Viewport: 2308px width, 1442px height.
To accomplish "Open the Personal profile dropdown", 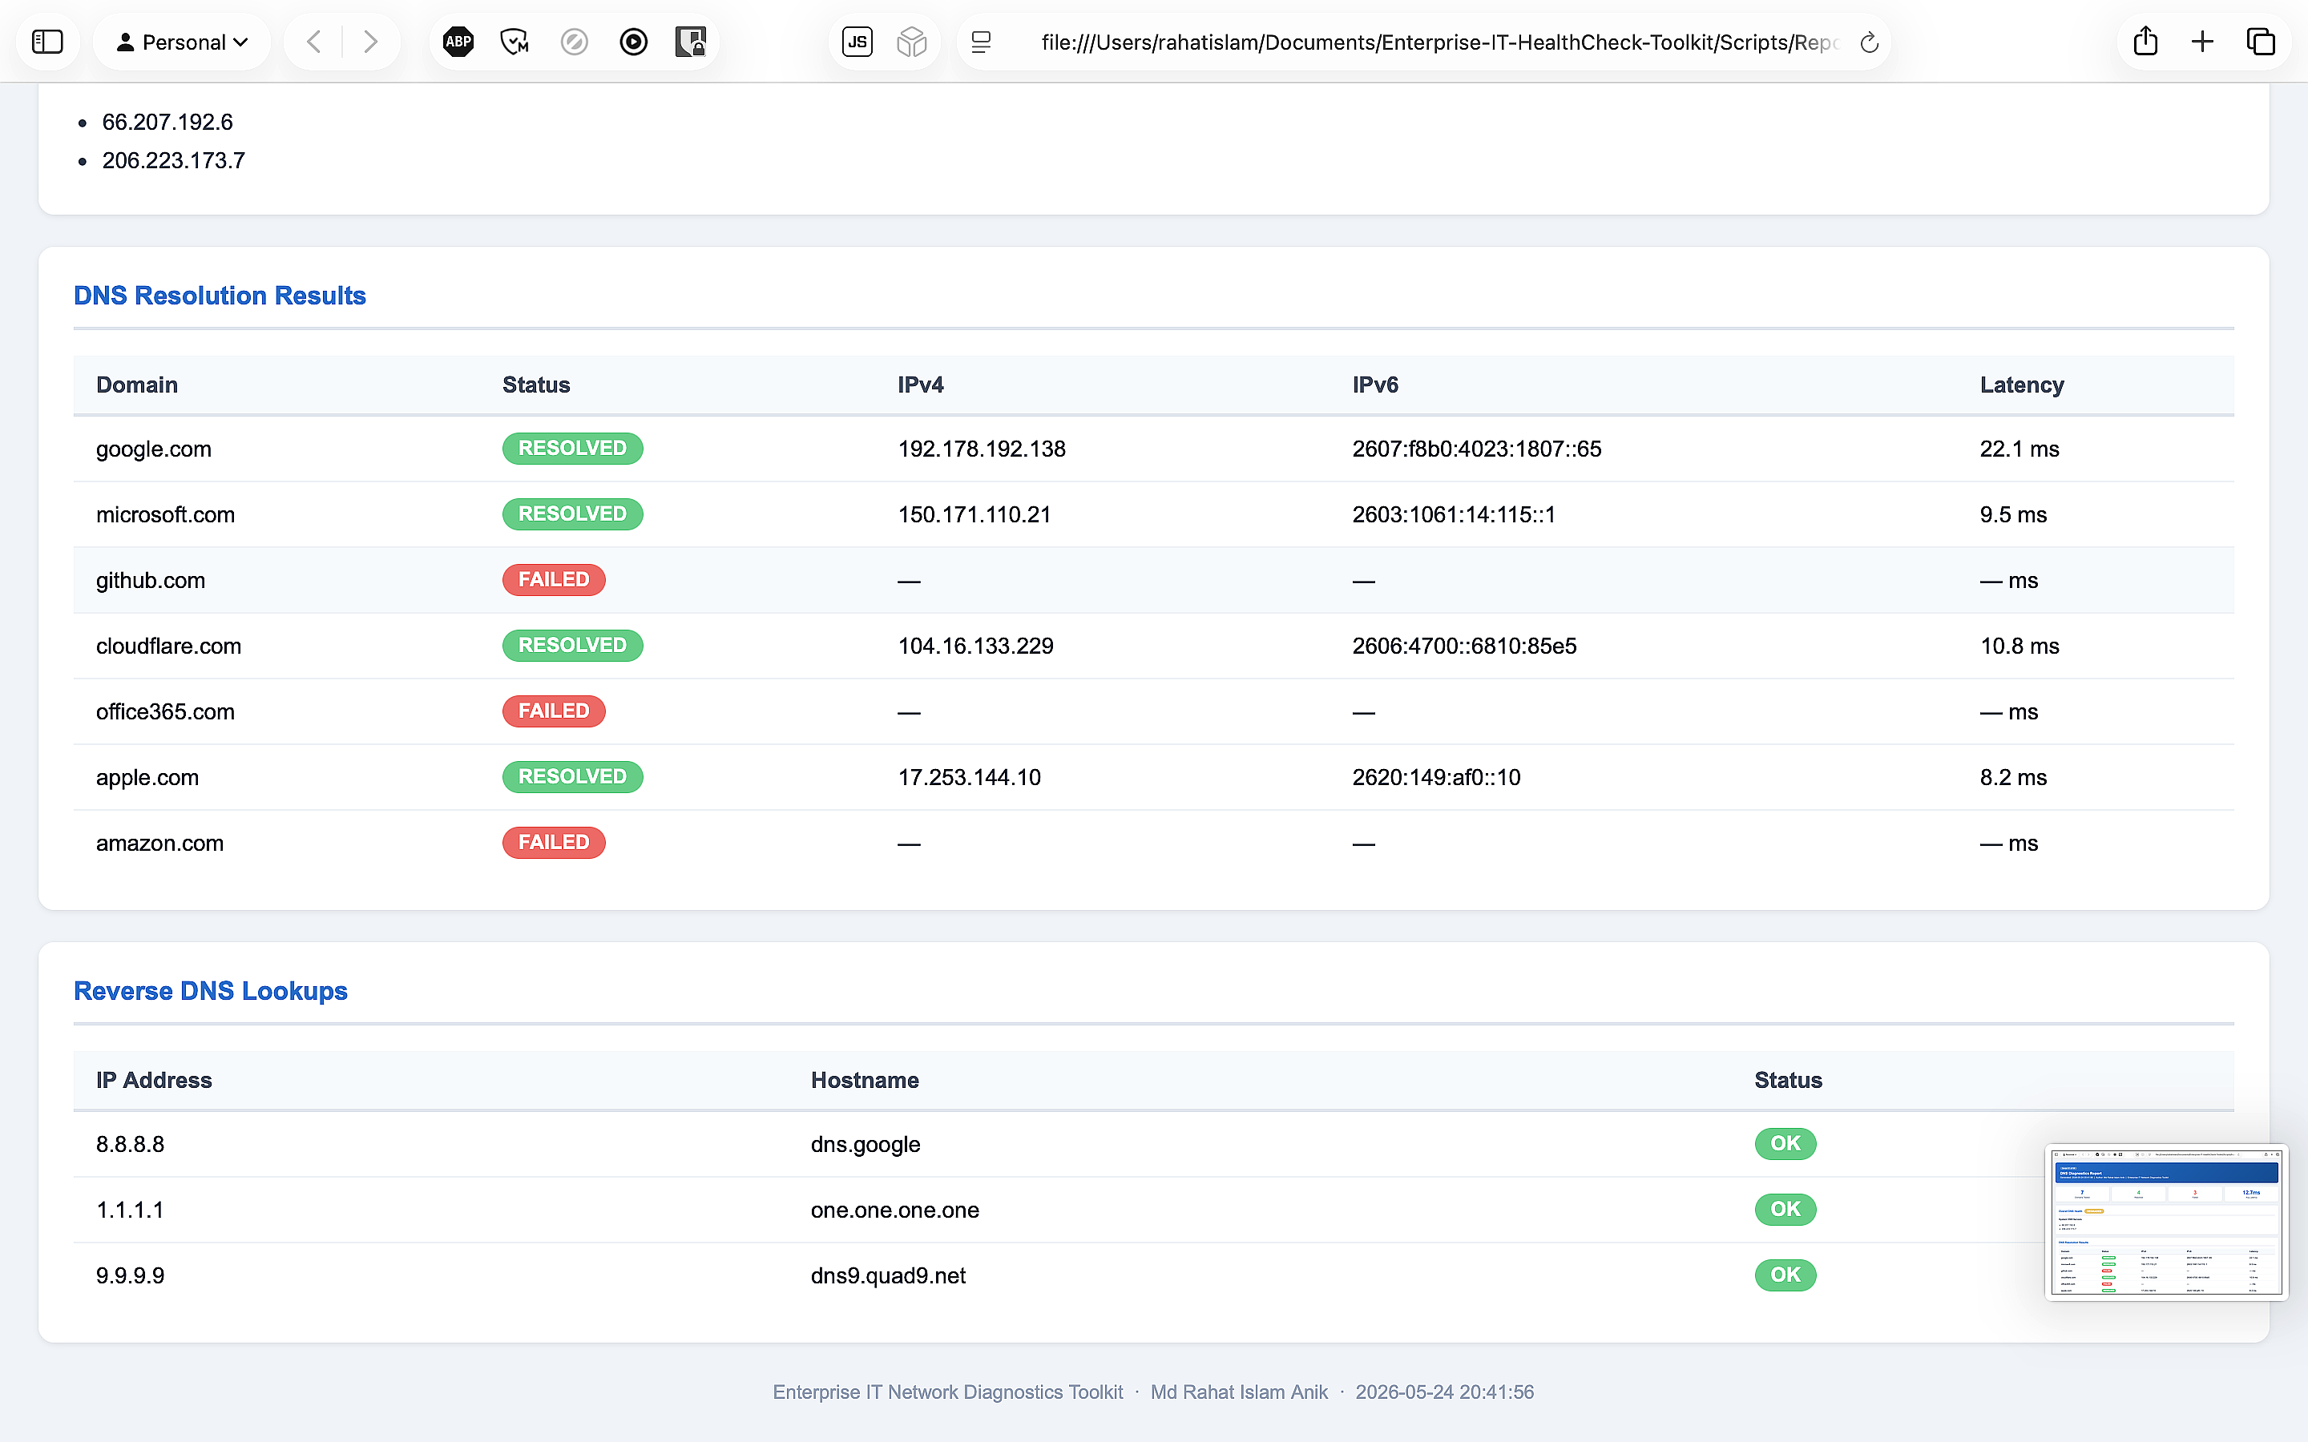I will (182, 42).
